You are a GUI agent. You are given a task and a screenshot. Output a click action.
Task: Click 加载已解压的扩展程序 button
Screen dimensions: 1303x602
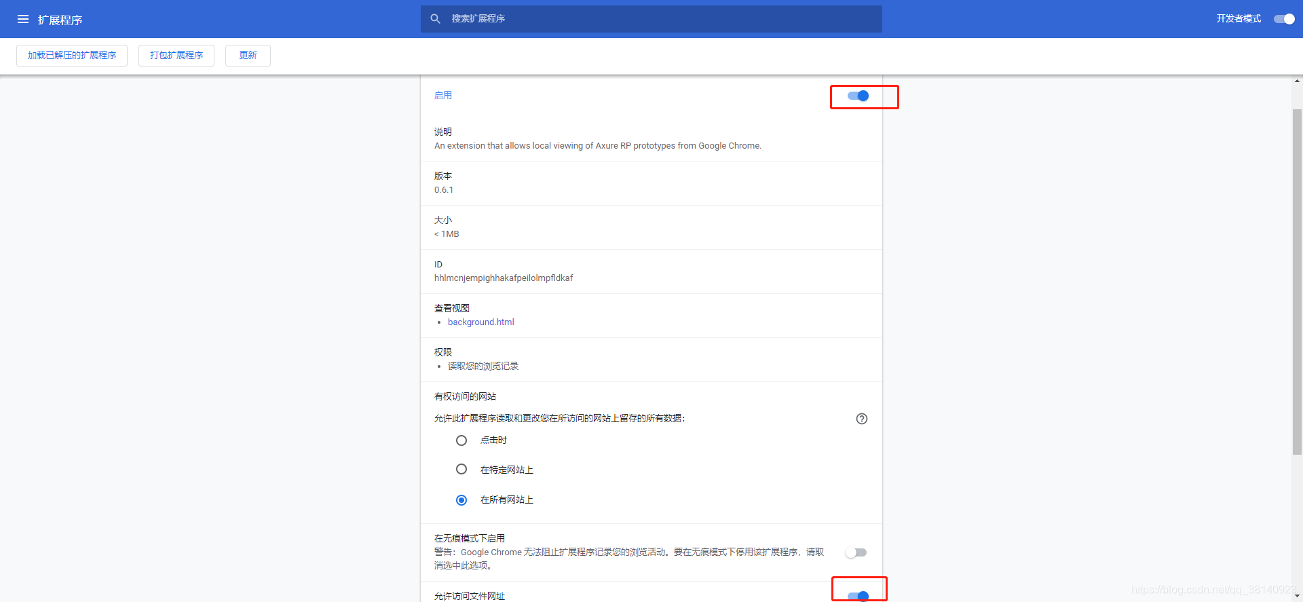(72, 56)
